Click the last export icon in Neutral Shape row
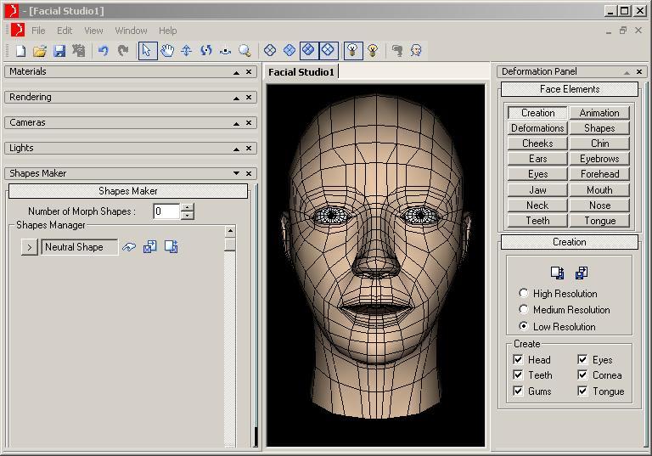Image resolution: width=652 pixels, height=456 pixels. (171, 247)
